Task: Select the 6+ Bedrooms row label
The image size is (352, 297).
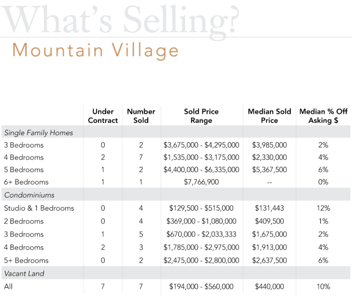Action: [26, 182]
